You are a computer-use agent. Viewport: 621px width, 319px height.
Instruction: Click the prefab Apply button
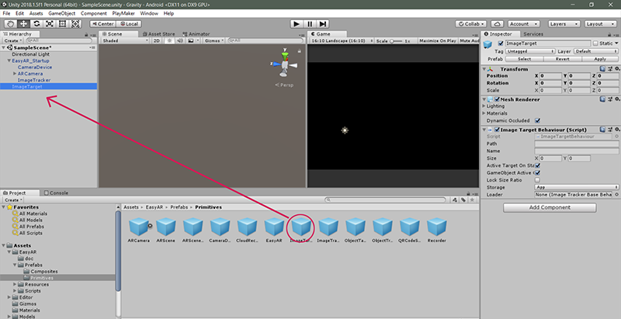[x=600, y=59]
